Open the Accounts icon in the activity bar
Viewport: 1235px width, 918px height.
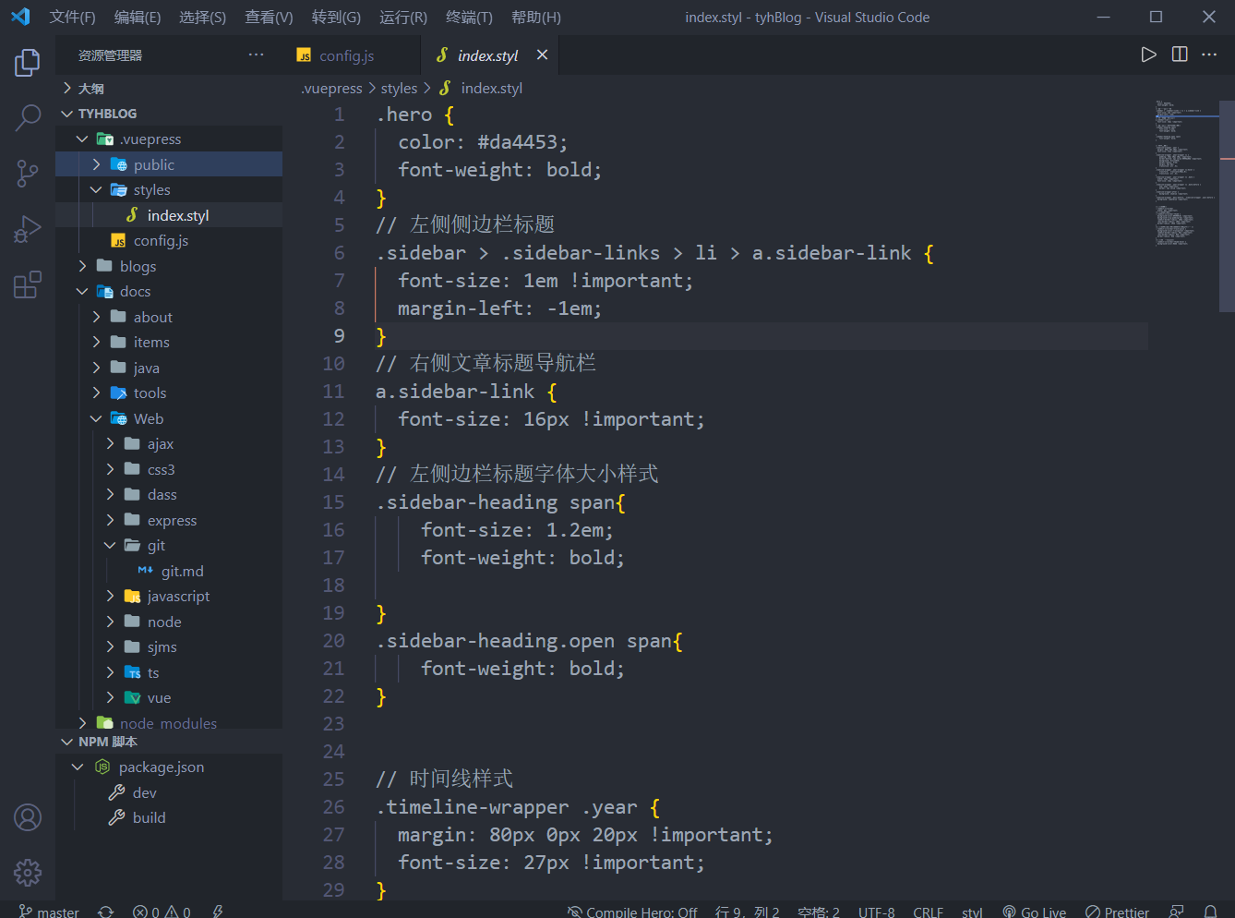(x=27, y=818)
